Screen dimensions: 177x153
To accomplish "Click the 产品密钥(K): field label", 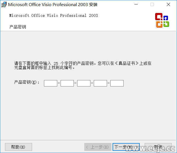I will pos(27,83).
